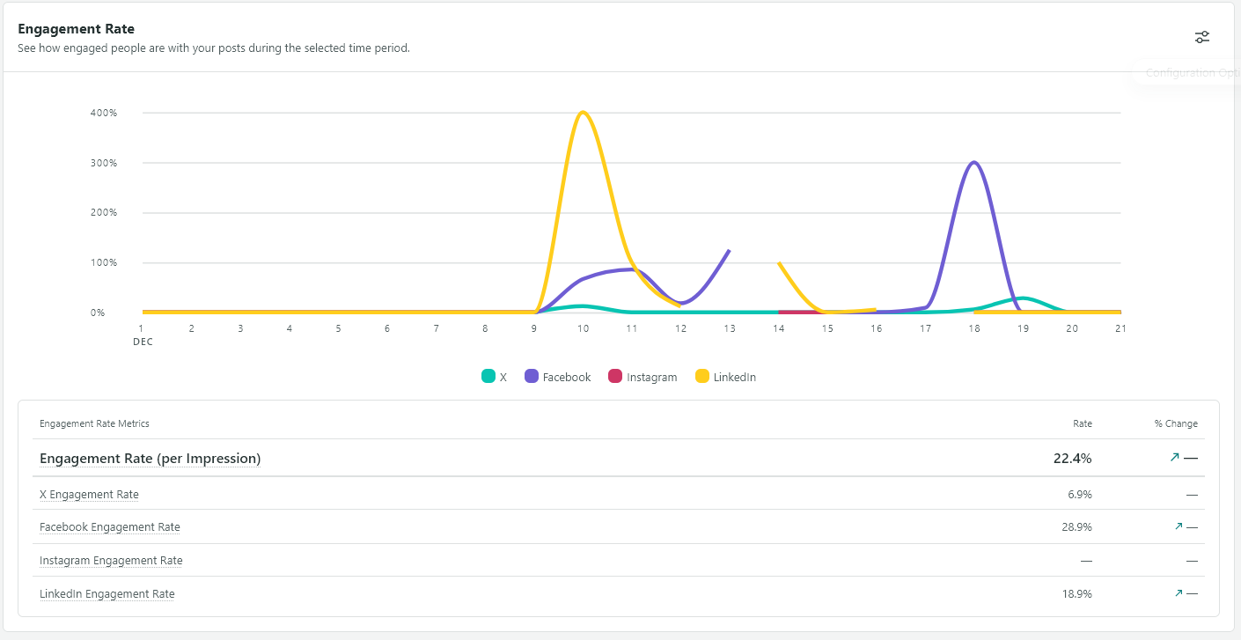Toggle the Instagram legend label
This screenshot has height=640, width=1241.
pyautogui.click(x=651, y=378)
